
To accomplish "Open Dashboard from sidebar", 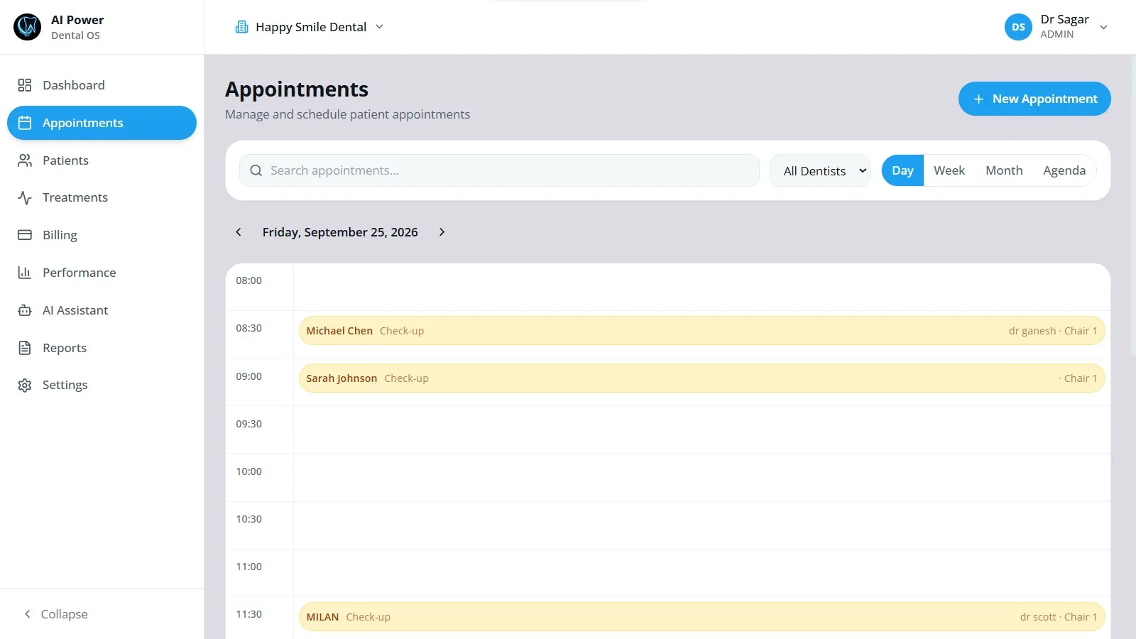I will [x=102, y=85].
